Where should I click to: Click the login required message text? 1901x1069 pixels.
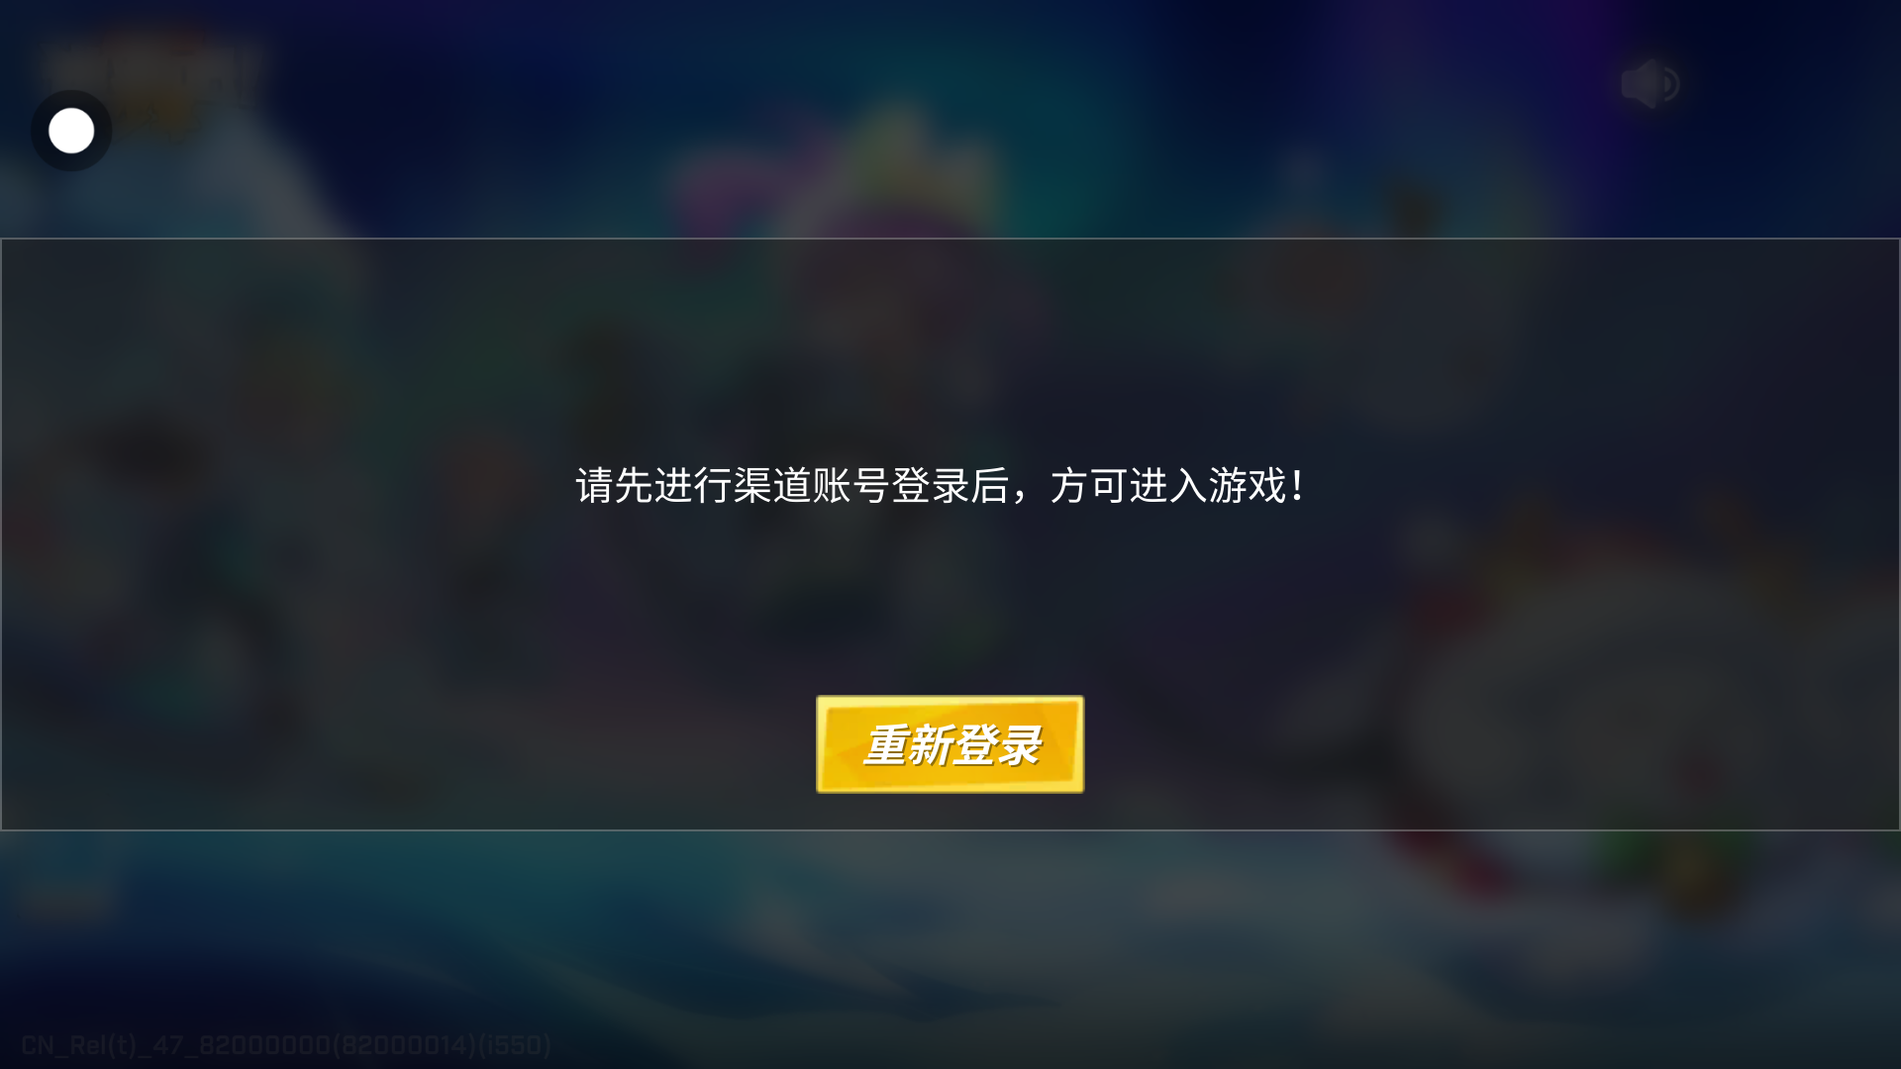tap(941, 486)
